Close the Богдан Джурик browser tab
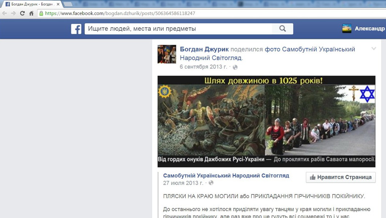Screen dimensions: 386x218 coord(58,4)
